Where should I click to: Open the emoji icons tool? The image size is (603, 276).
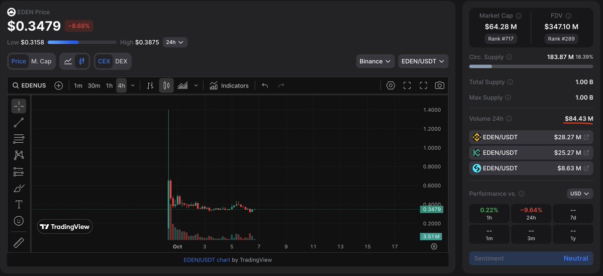[19, 221]
